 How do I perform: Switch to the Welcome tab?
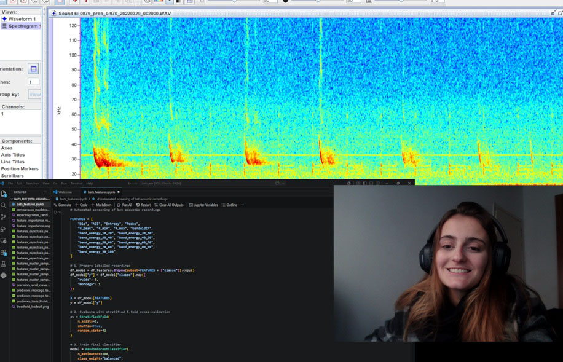(x=63, y=192)
